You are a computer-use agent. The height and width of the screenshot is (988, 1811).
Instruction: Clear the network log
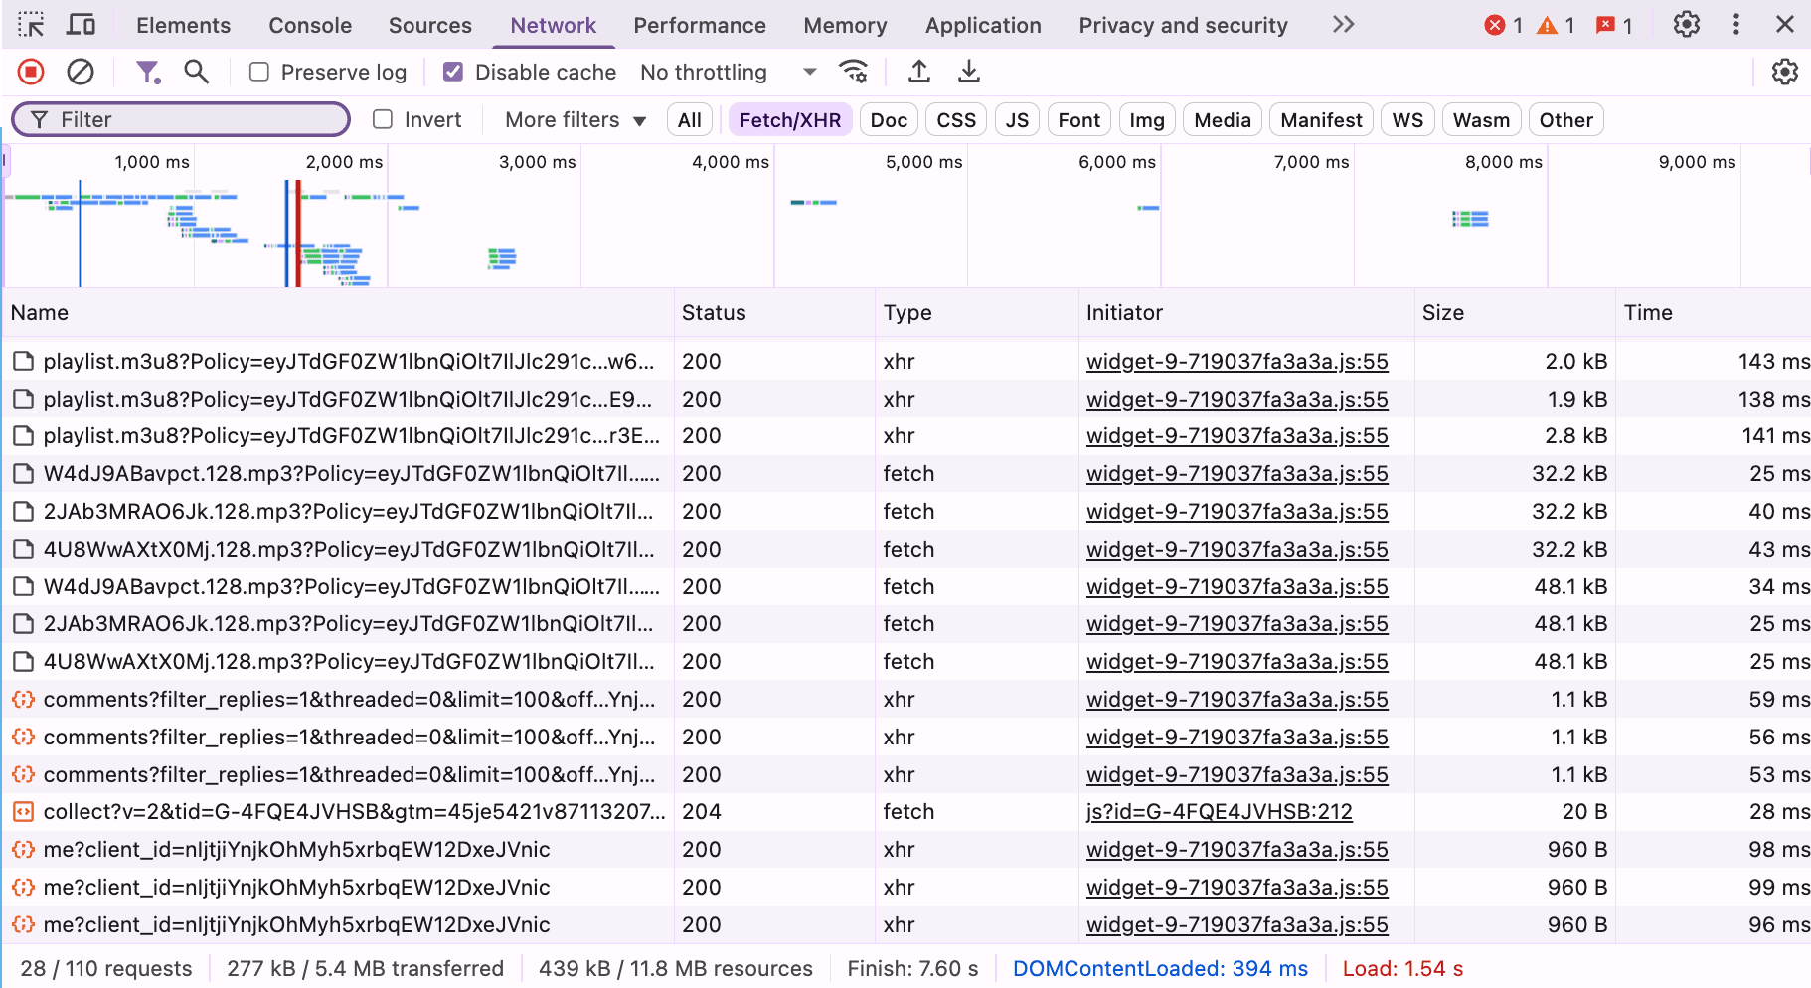pos(81,72)
